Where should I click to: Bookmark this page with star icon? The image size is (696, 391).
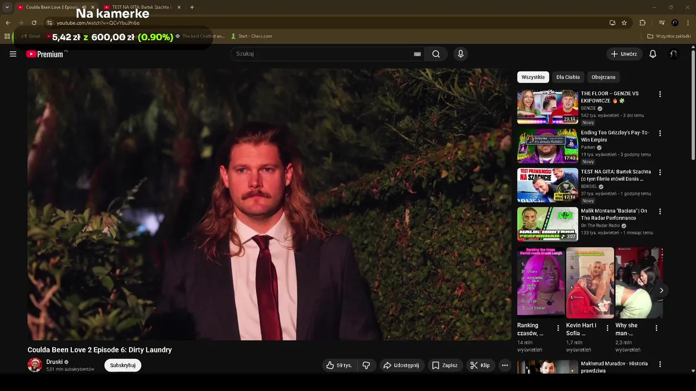coord(624,23)
